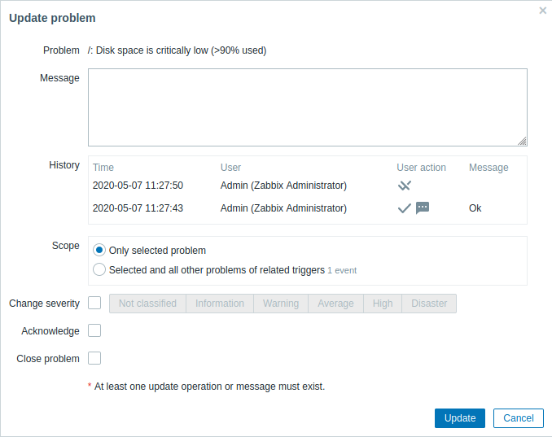Choose Not classified severity
This screenshot has width=552, height=437.
147,304
